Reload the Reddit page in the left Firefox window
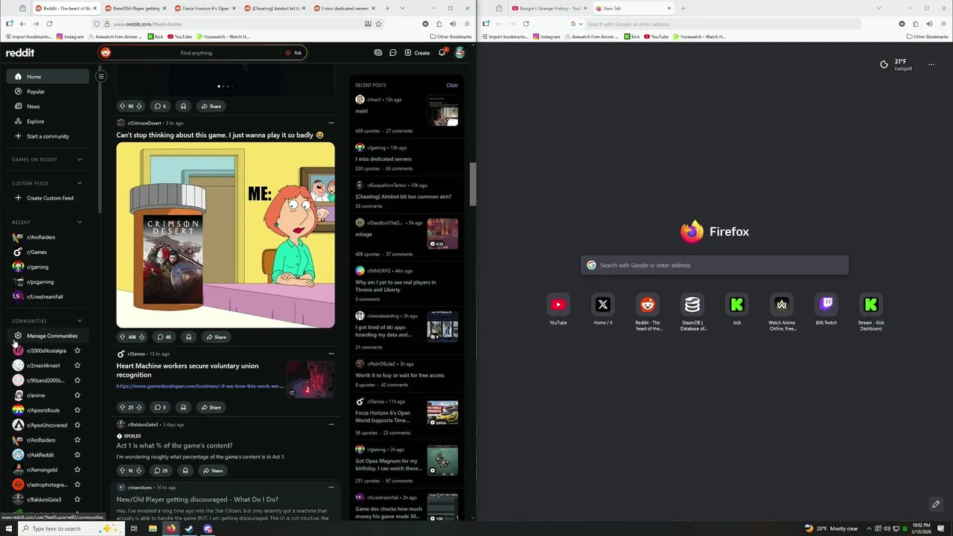Screen dimensions: 953x536 (x=49, y=24)
